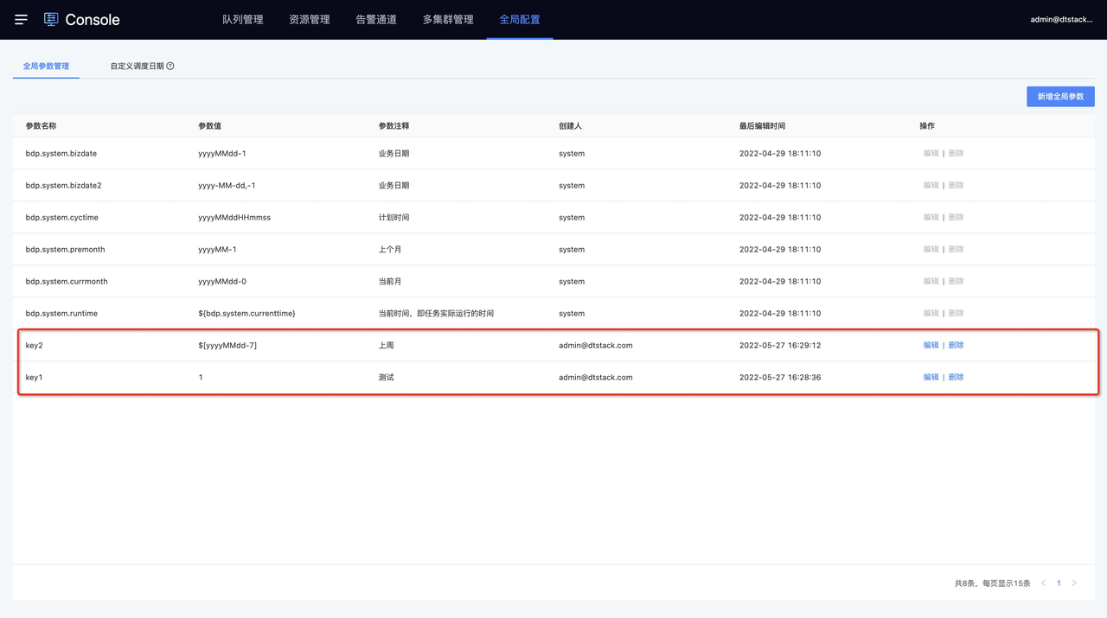
Task: Click 删除 for key1
Action: click(956, 377)
